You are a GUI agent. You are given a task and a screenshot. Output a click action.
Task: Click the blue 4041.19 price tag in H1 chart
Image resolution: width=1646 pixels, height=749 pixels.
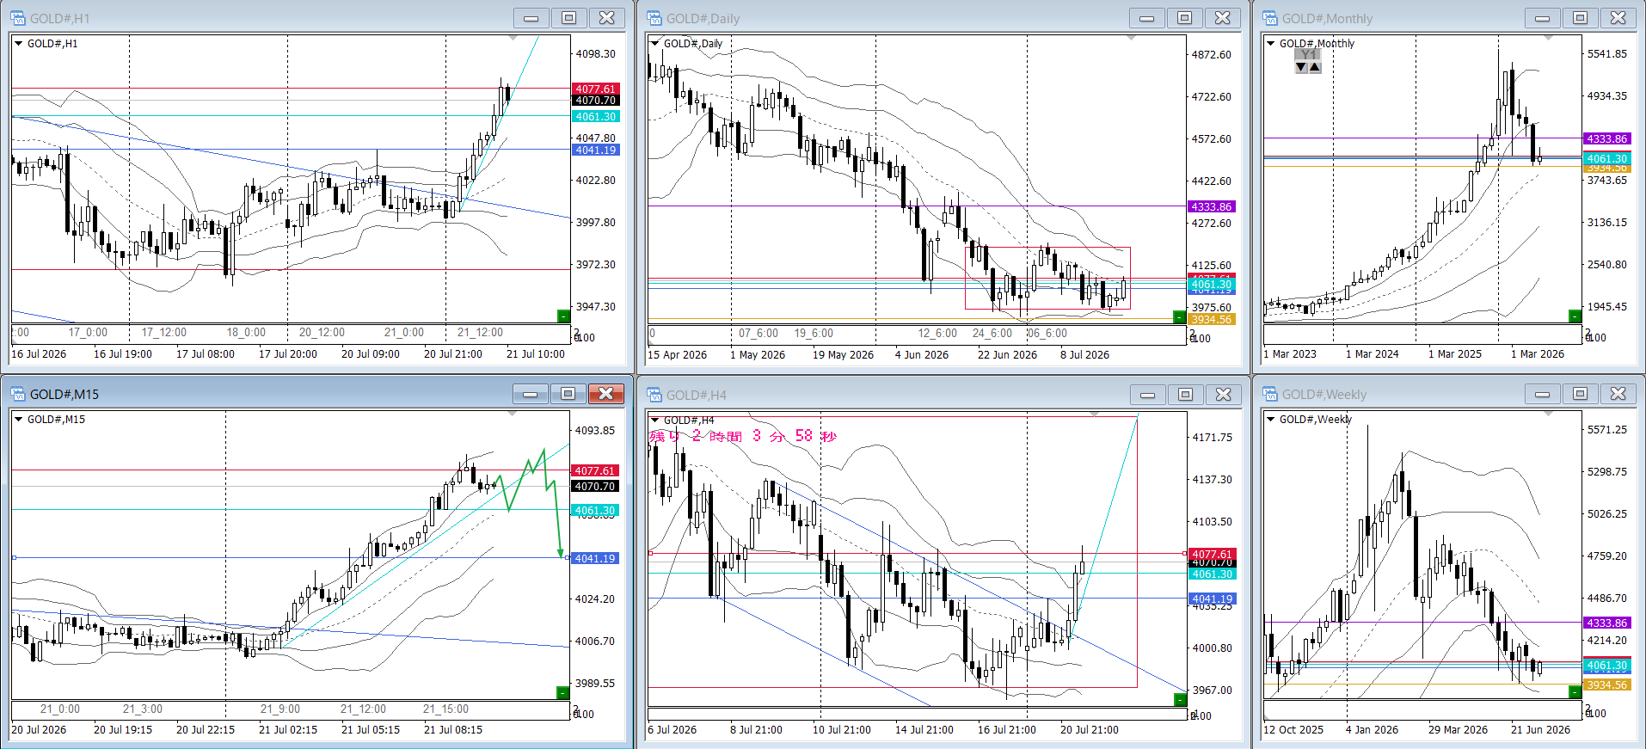coord(595,150)
